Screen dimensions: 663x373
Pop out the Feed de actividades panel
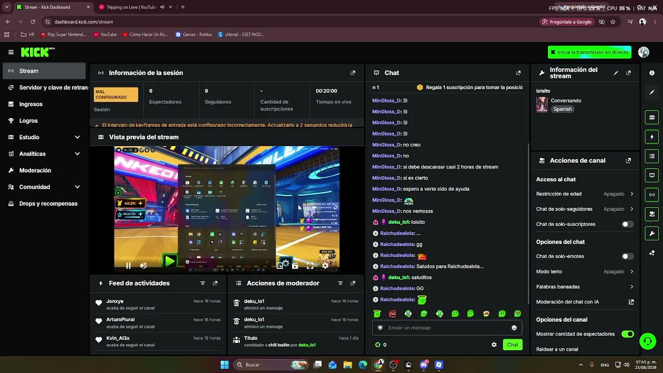click(215, 283)
